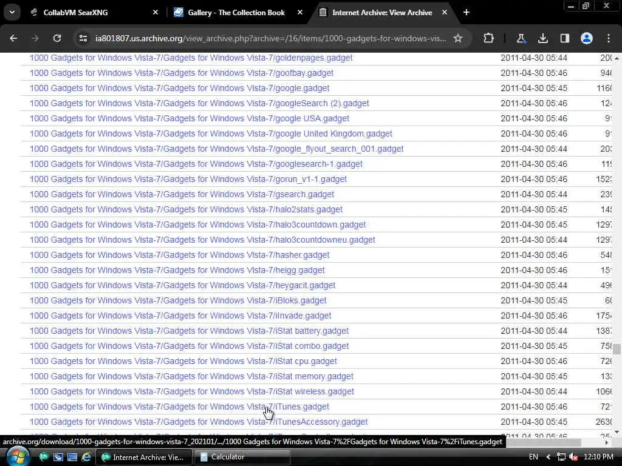
Task: Open the muted volume tray icon
Action: click(x=573, y=457)
